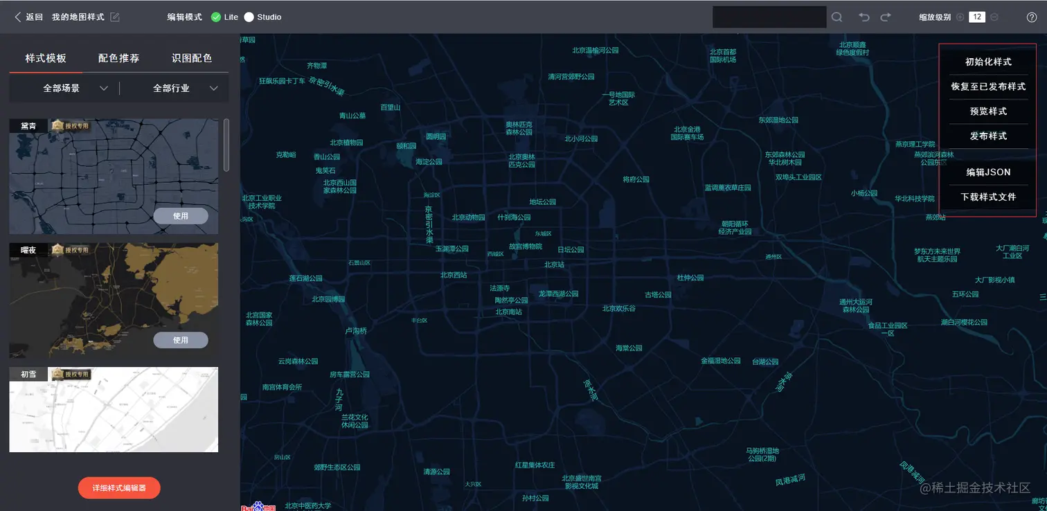Click the 授权专用 badge on the 黛青 template
Image resolution: width=1047 pixels, height=511 pixels.
71,125
